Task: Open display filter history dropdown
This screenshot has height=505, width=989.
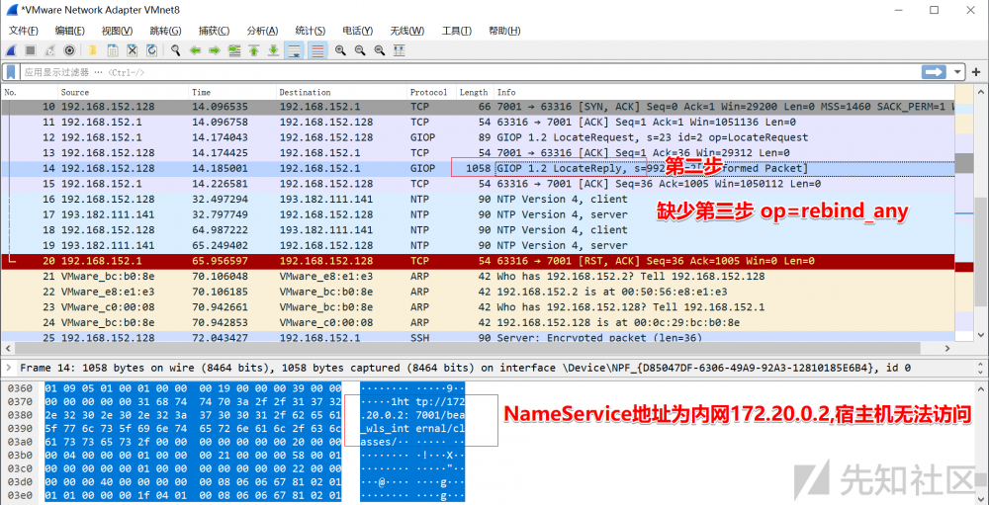Action: point(957,72)
